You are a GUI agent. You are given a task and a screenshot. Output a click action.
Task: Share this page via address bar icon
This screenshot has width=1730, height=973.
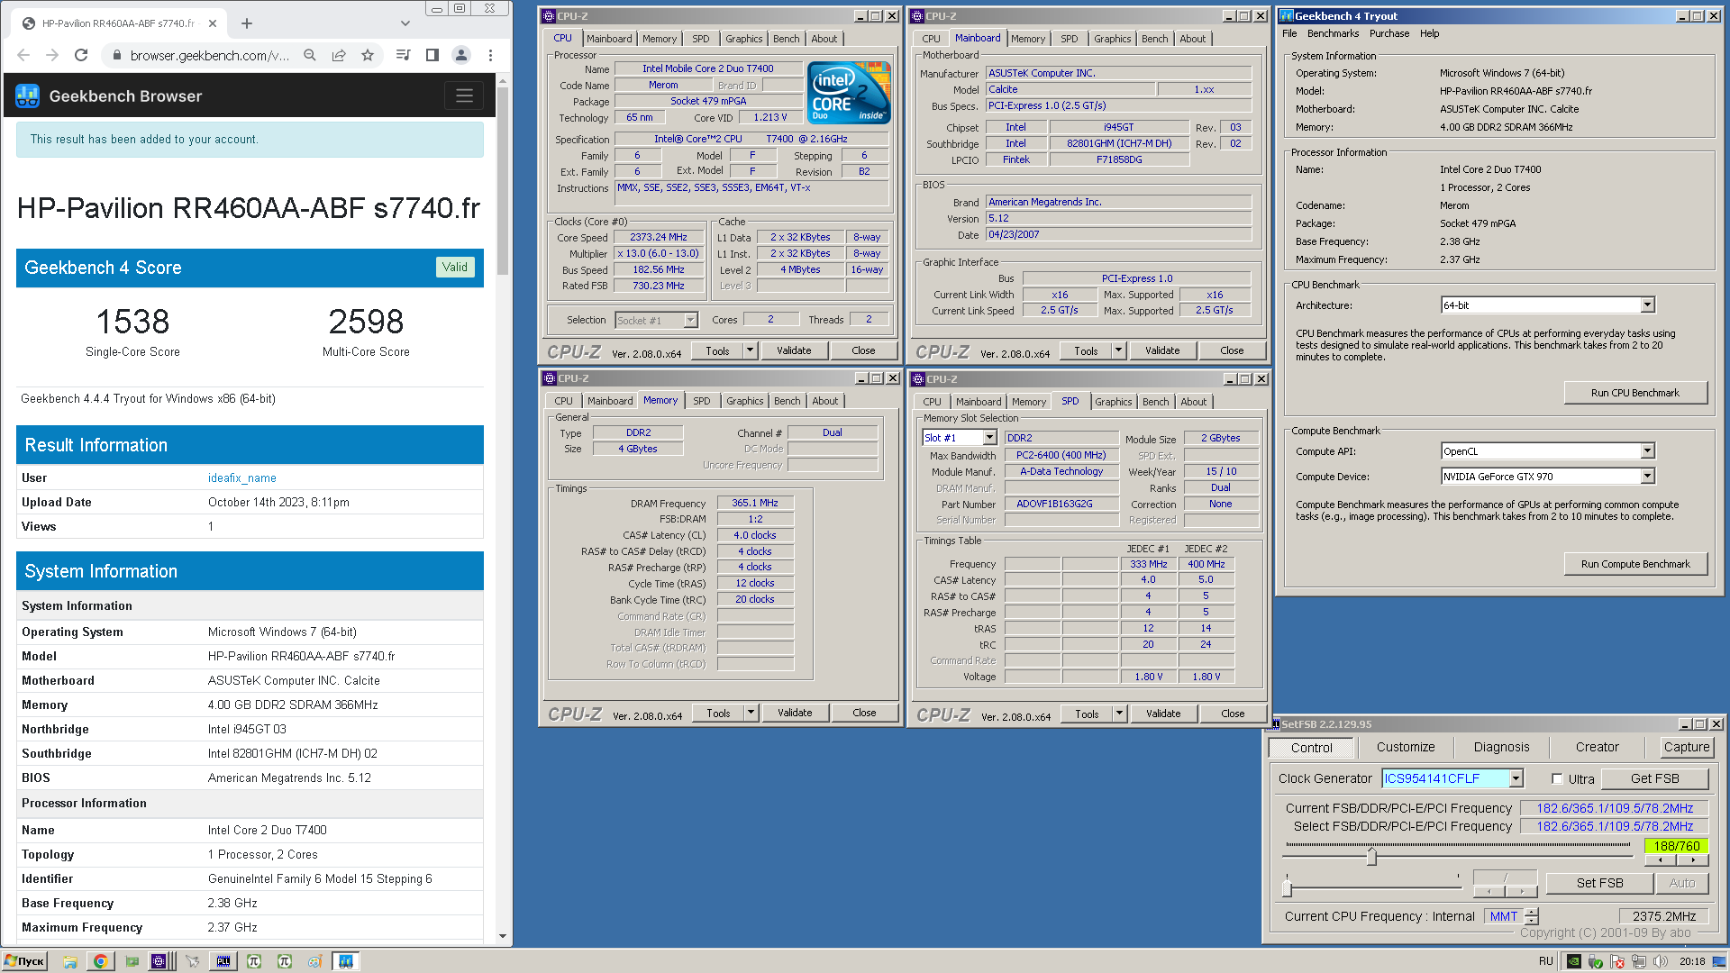coord(339,55)
